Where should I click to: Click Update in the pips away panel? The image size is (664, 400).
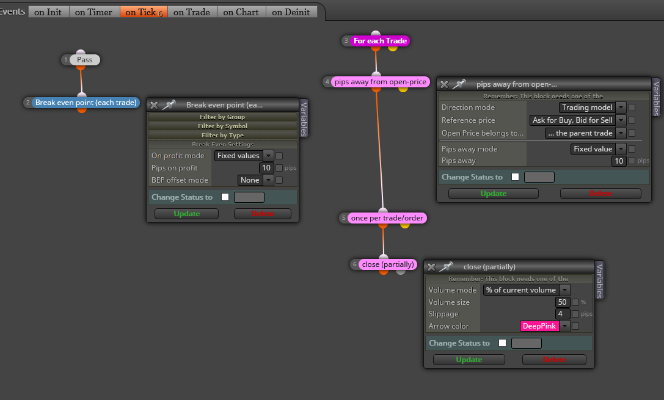(x=494, y=194)
